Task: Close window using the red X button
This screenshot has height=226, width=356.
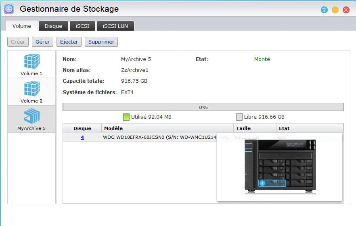Action: point(346,10)
